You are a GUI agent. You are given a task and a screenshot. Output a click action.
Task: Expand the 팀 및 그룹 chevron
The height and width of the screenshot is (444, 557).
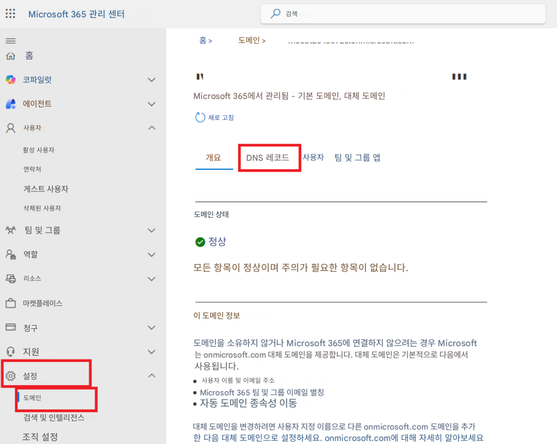tap(152, 230)
